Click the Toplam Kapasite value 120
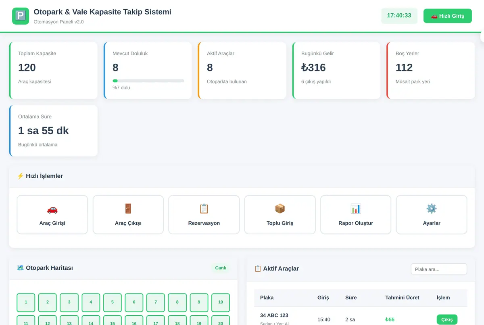The height and width of the screenshot is (325, 484). [x=27, y=67]
